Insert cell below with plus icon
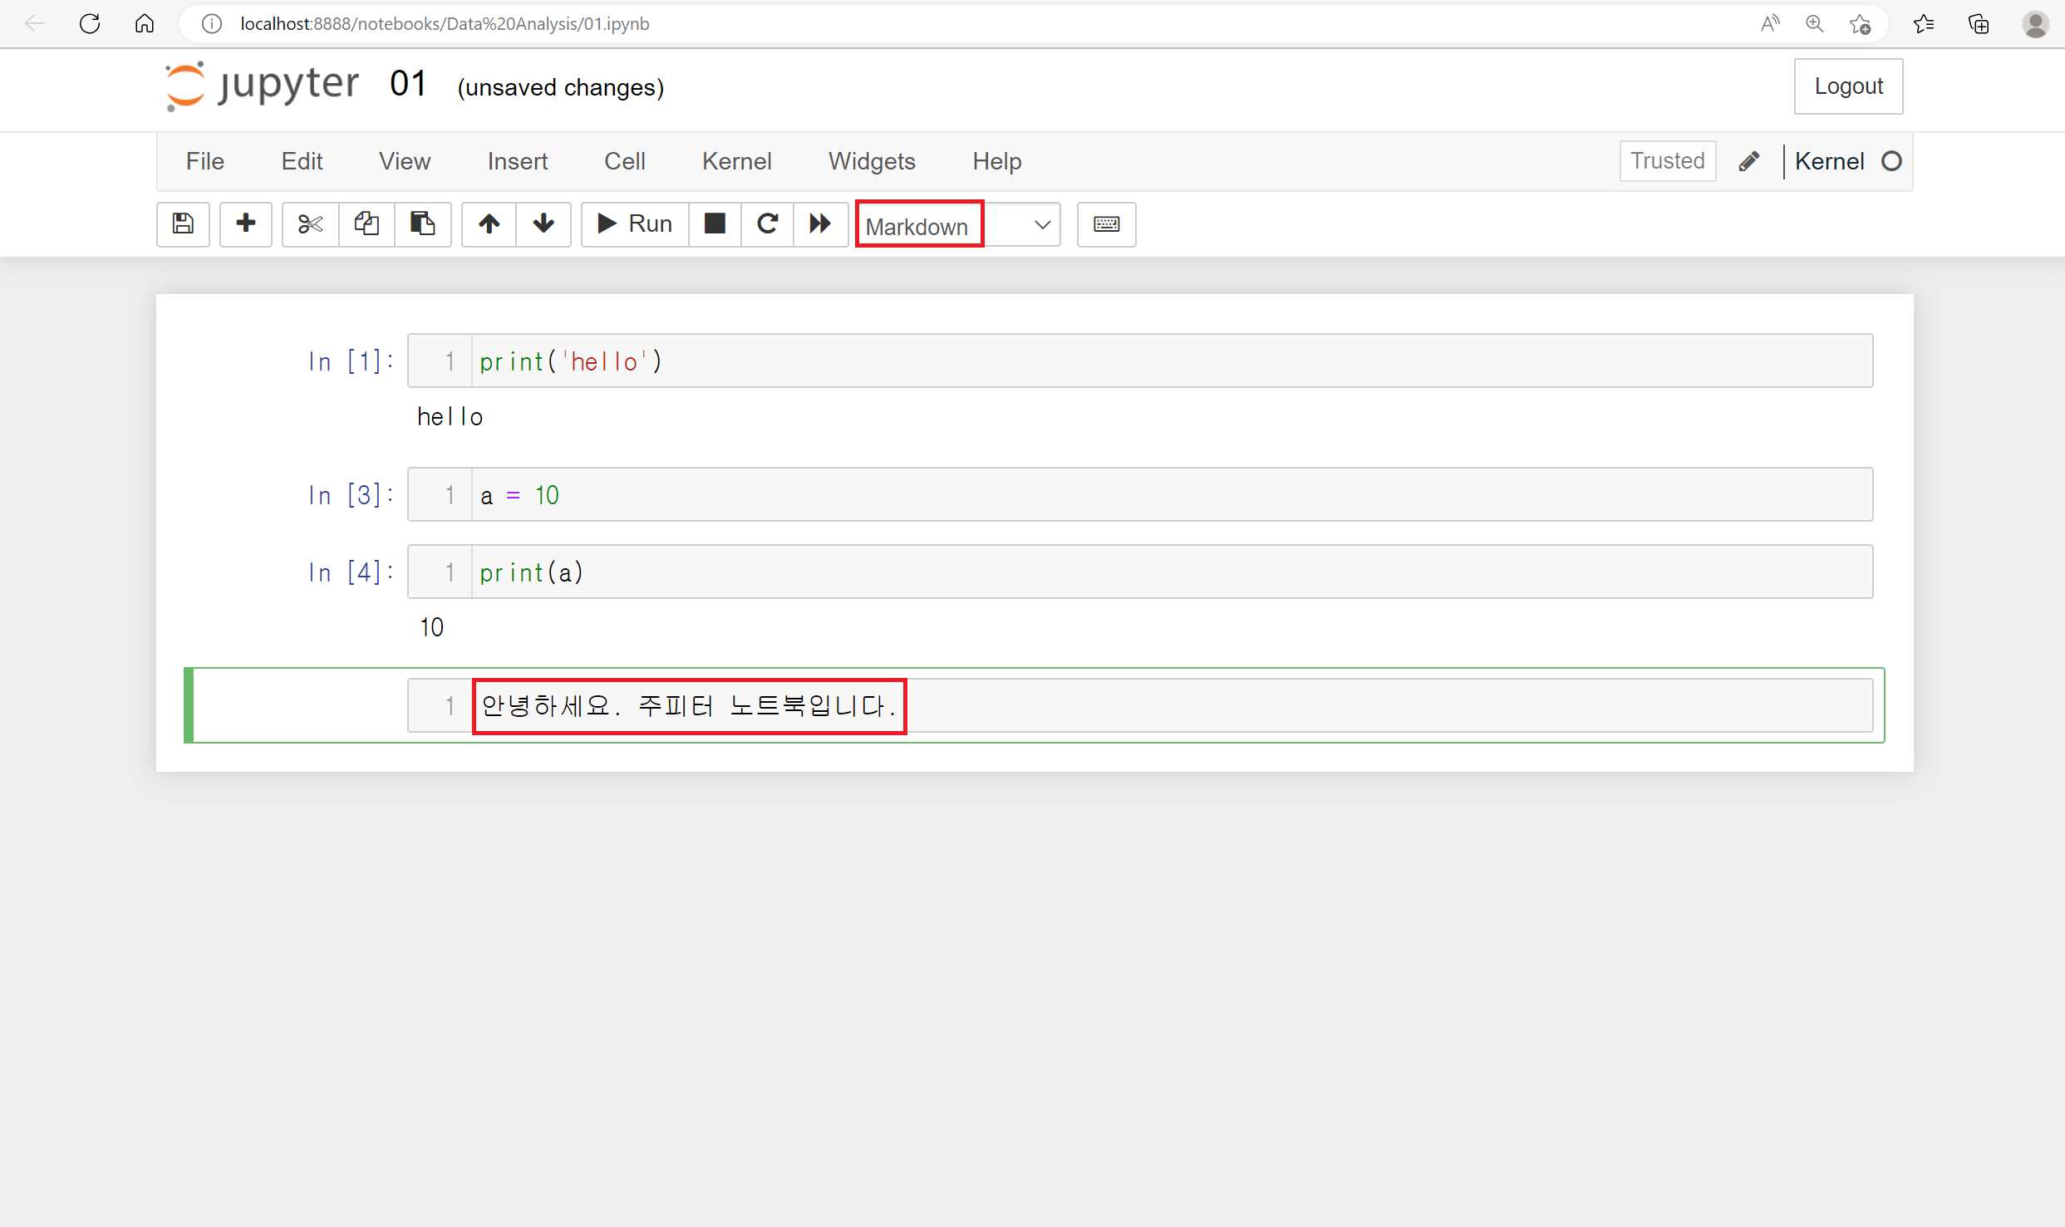 coord(245,223)
